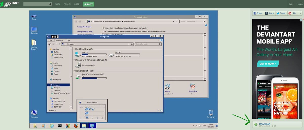The height and width of the screenshot is (130, 304).
Task: Switch to the View ribbon tab
Action: click(x=68, y=40)
